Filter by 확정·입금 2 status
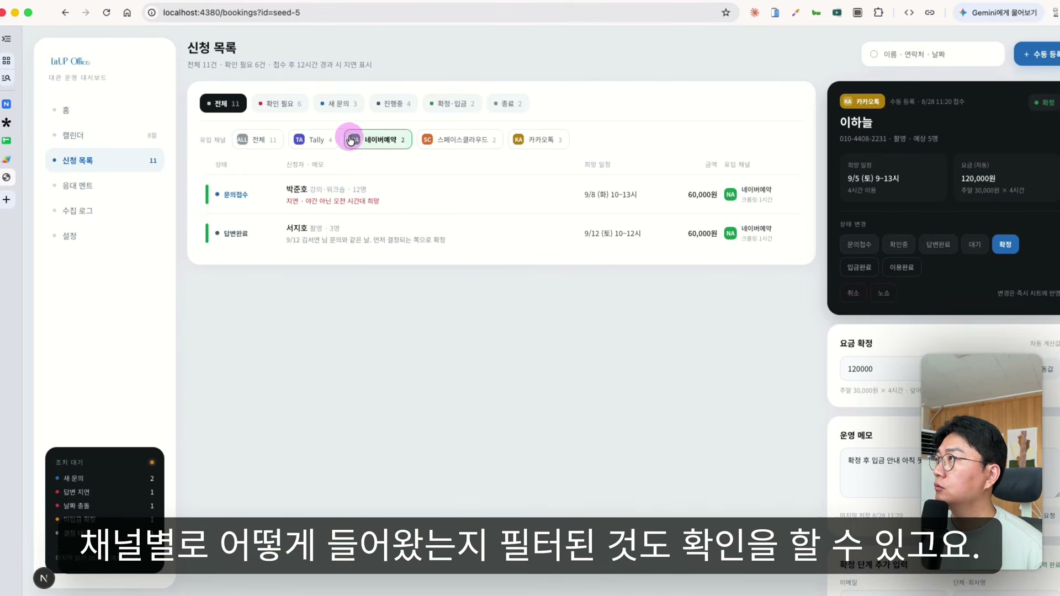Screen dimensions: 1060x596 tap(452, 103)
